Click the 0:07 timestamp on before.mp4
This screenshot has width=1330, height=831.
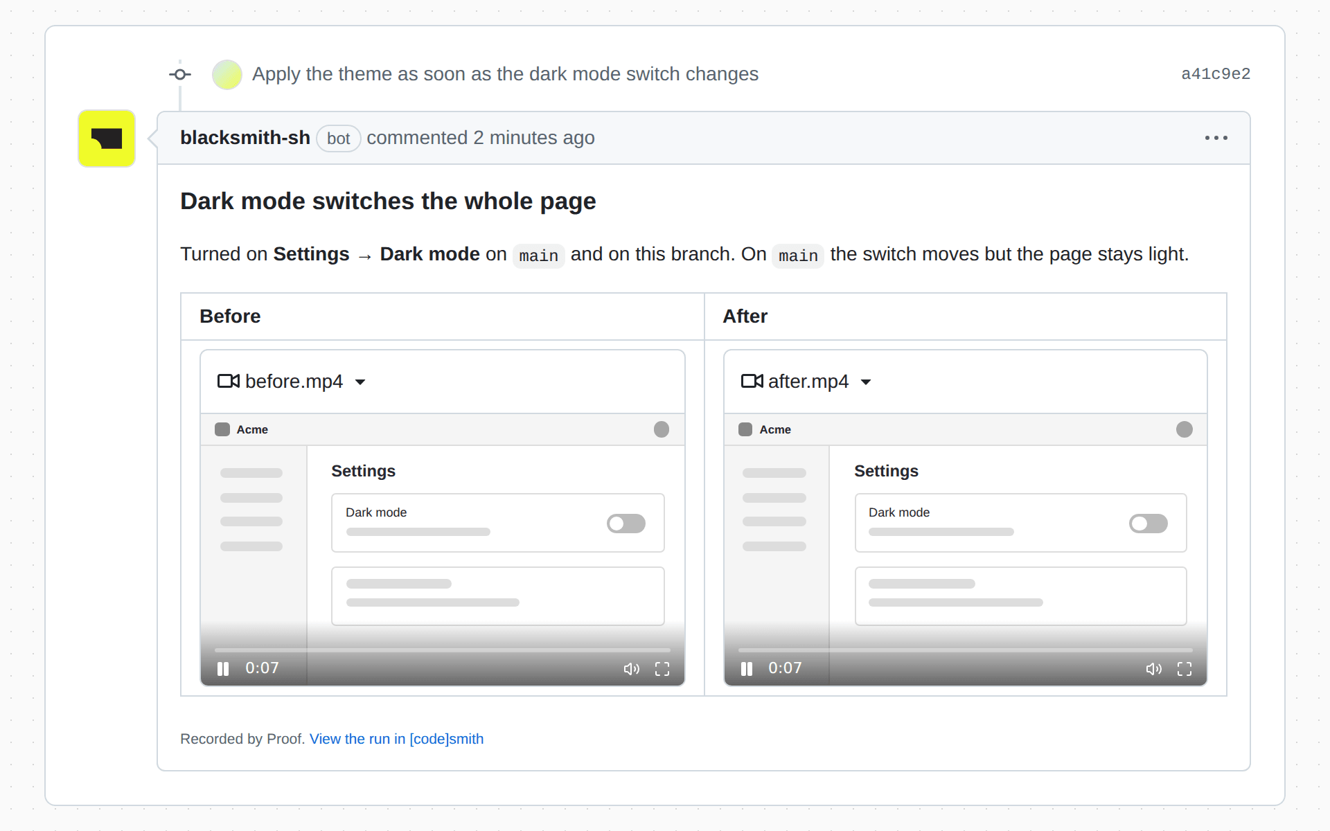(x=262, y=668)
